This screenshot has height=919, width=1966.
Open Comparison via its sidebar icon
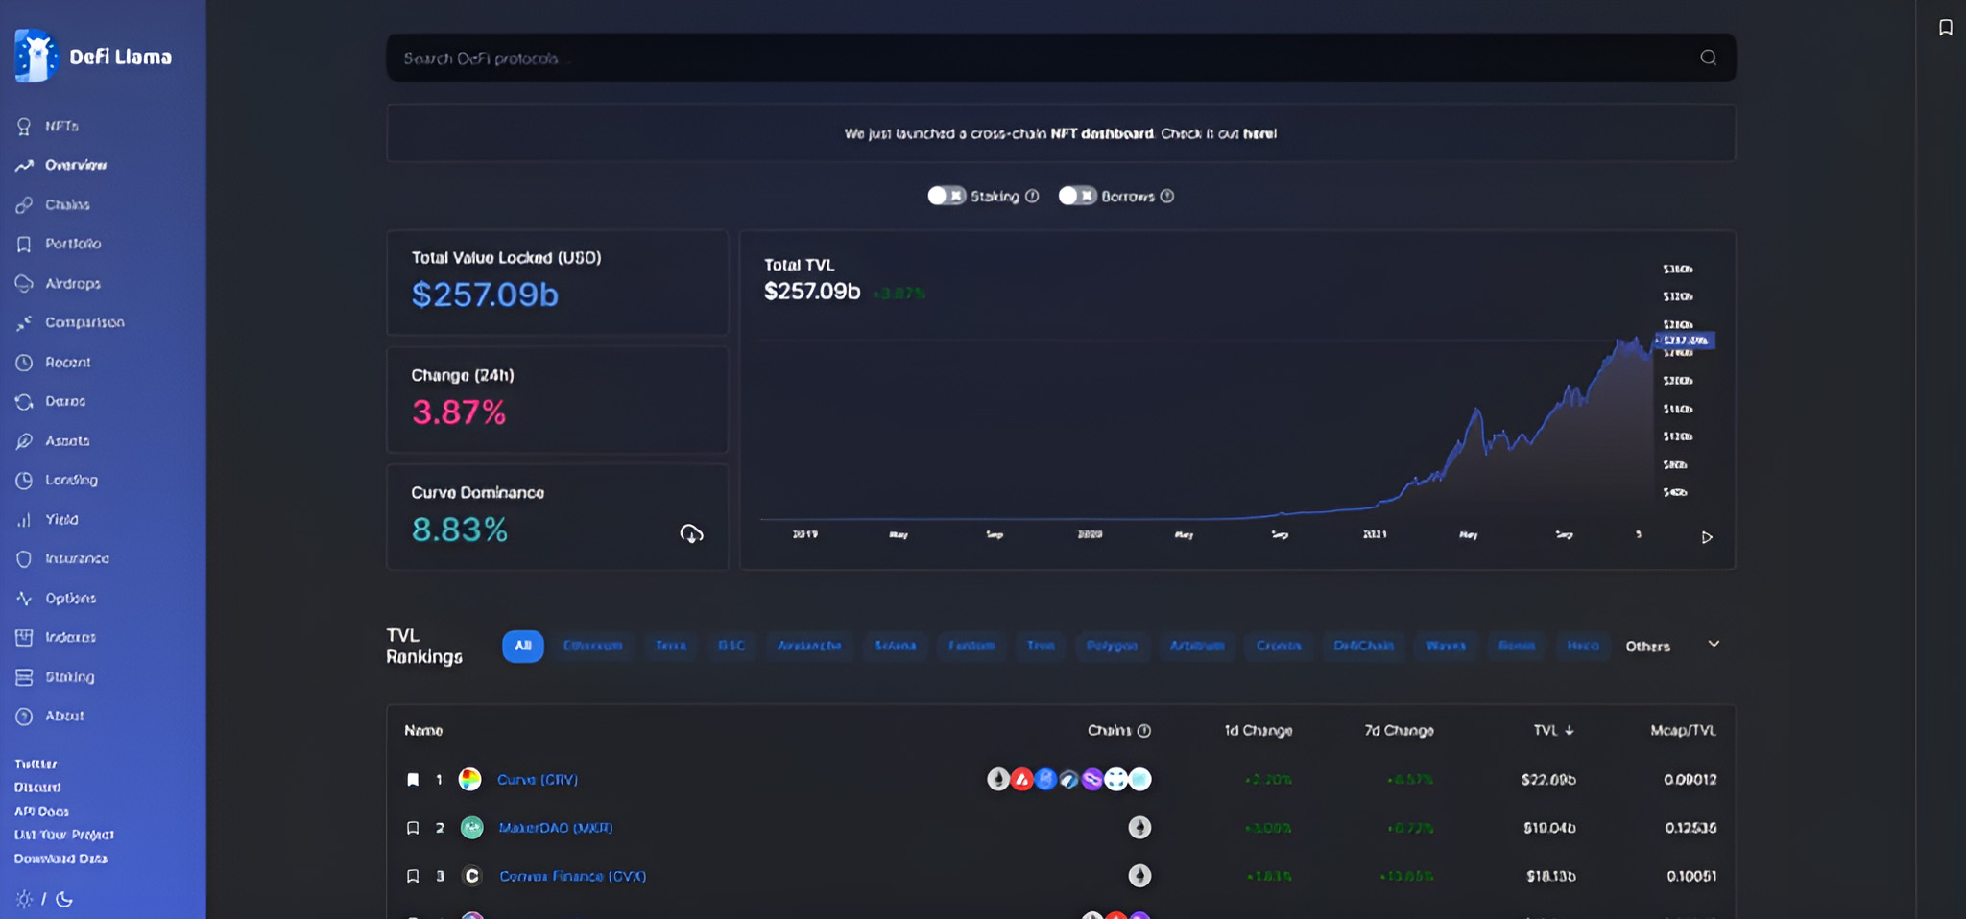[x=24, y=322]
